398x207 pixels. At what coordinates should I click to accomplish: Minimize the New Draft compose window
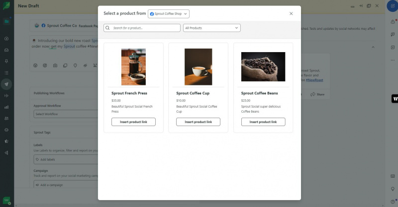pos(353,6)
